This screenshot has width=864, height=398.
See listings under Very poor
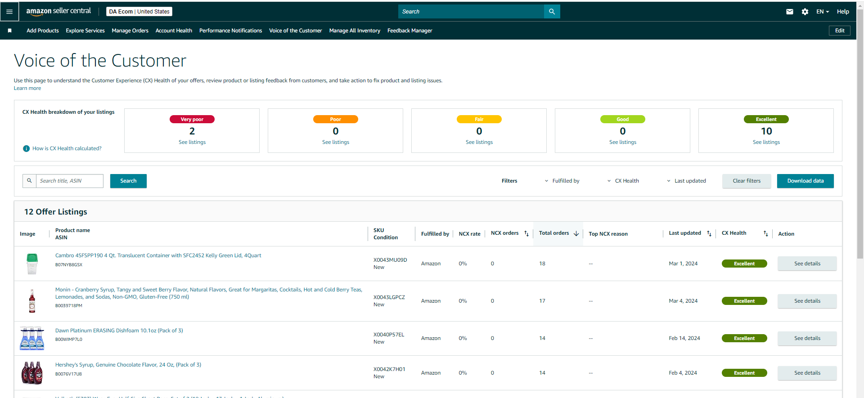pyautogui.click(x=192, y=142)
